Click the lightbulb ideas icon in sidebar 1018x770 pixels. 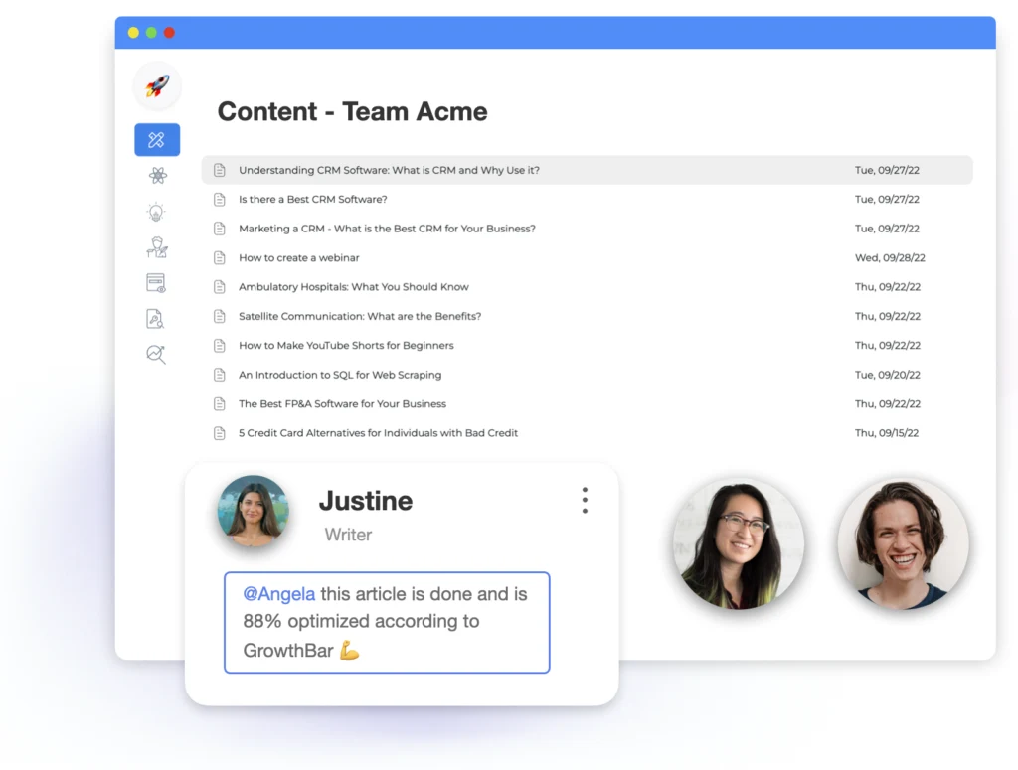tap(156, 211)
